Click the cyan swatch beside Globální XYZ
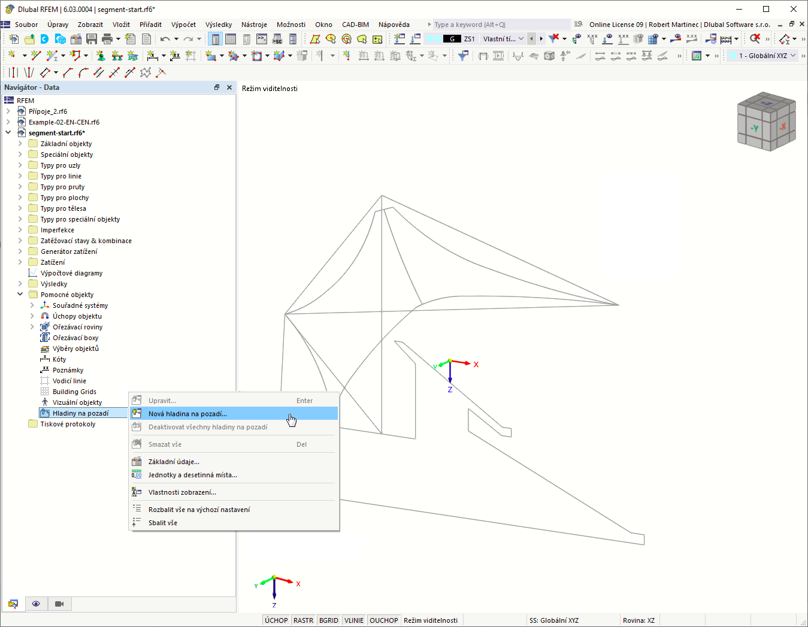Screen dimensions: 808x627 point(732,56)
